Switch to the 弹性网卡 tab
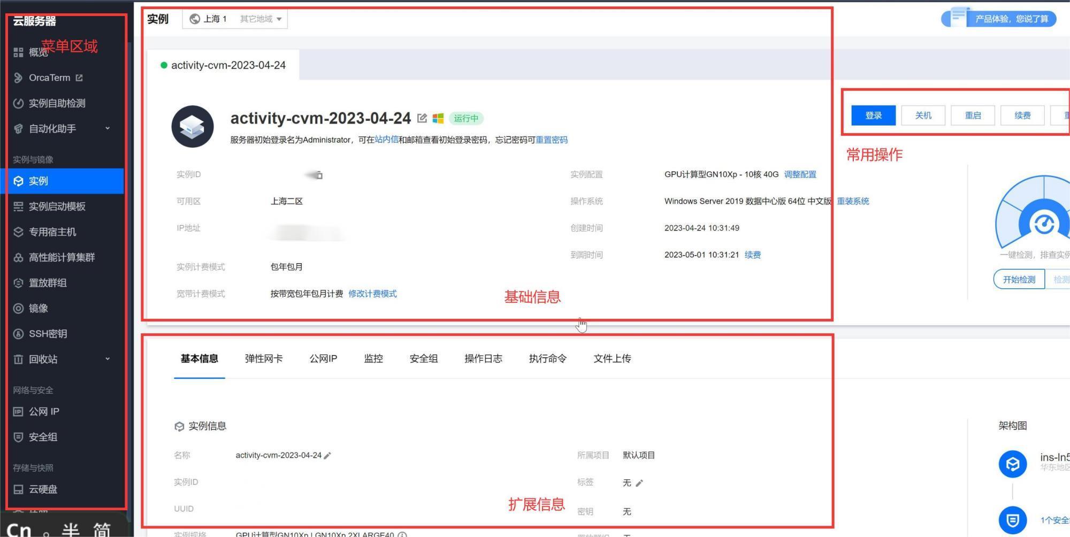Screen dimensions: 1070x537 tap(264, 358)
